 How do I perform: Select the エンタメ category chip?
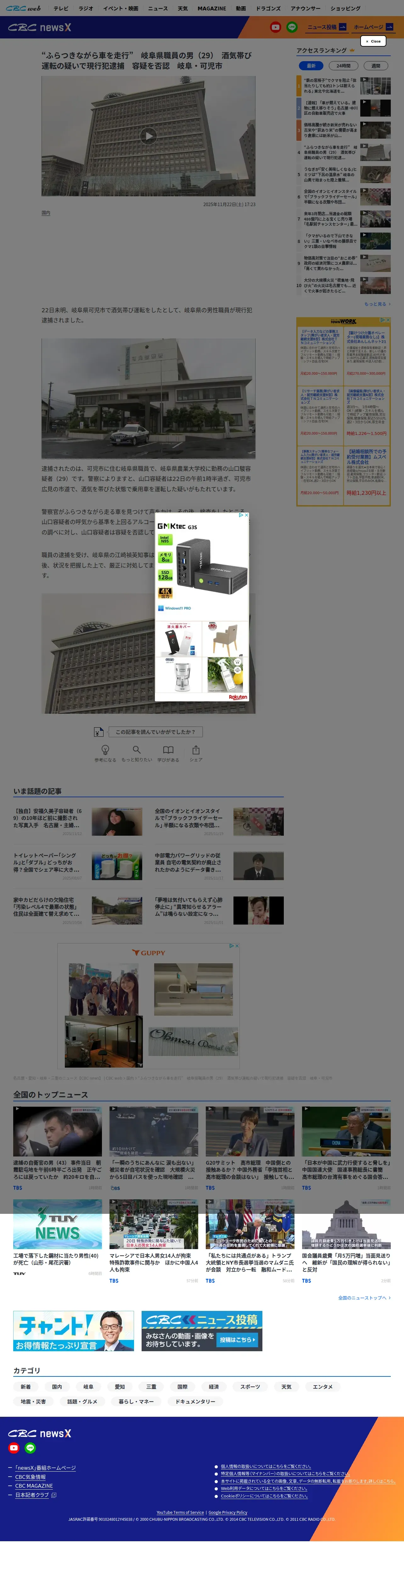[x=323, y=1387]
